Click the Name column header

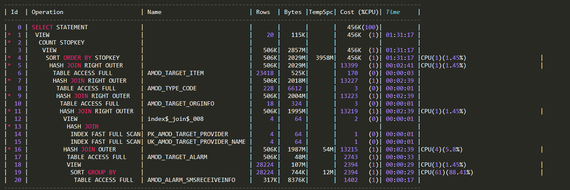[154, 12]
